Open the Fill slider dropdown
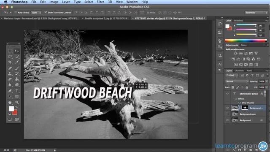 pos(267,87)
